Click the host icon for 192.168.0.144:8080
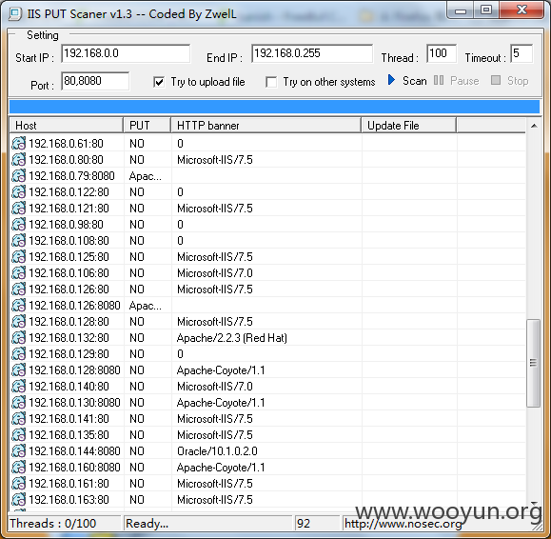 tap(19, 450)
